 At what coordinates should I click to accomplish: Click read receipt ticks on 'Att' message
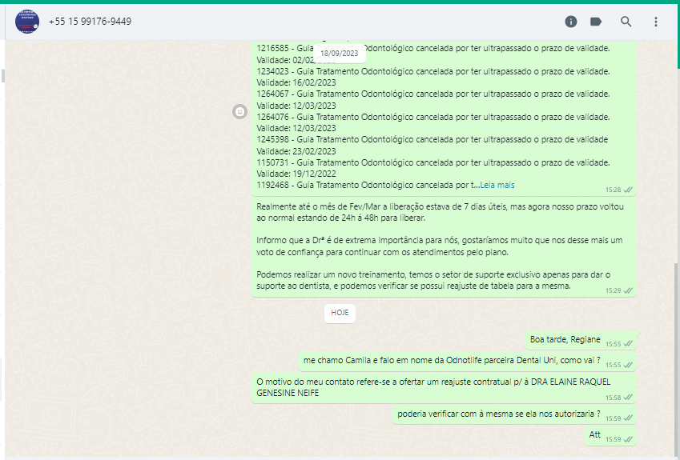click(629, 439)
